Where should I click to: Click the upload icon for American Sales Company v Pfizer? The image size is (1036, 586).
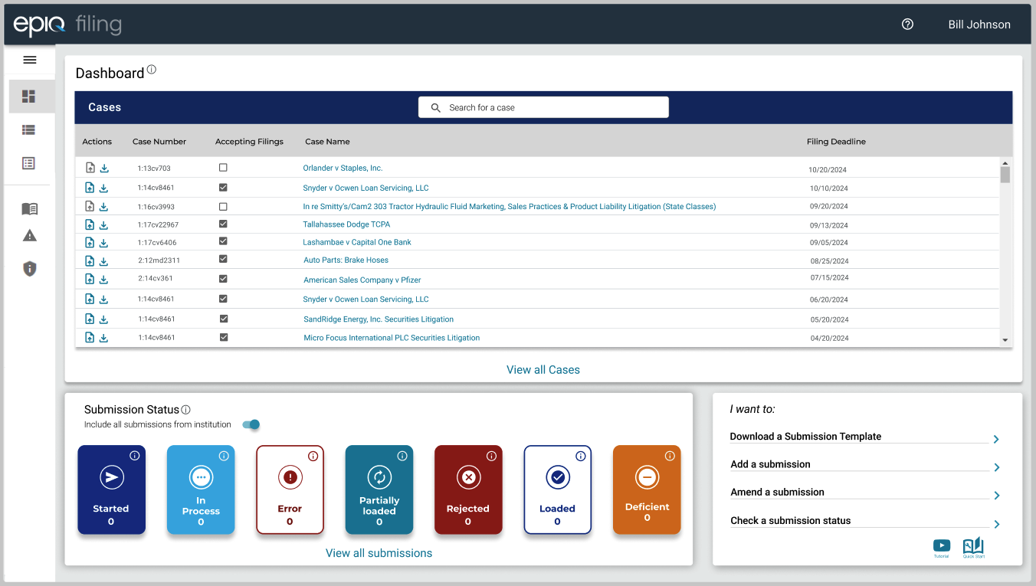(x=90, y=280)
